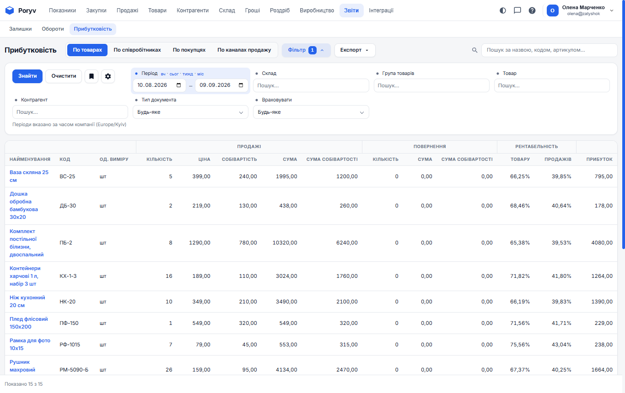The height and width of the screenshot is (393, 625).
Task: Open product link Ніж кухонний 20 см
Action: click(27, 301)
